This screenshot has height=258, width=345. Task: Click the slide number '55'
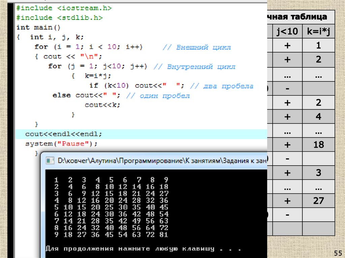[x=338, y=253]
